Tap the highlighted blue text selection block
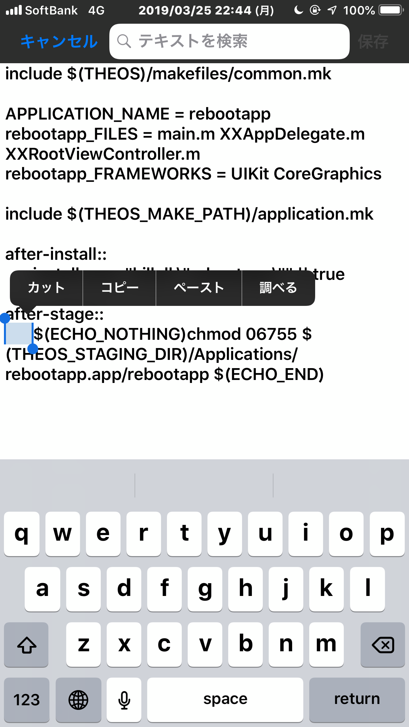Image resolution: width=409 pixels, height=727 pixels. [19, 334]
